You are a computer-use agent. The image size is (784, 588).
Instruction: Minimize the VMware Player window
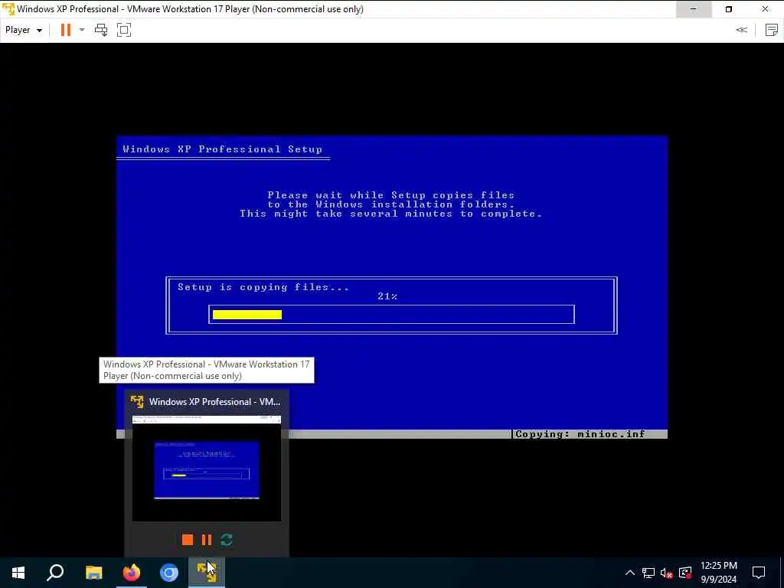click(x=694, y=9)
